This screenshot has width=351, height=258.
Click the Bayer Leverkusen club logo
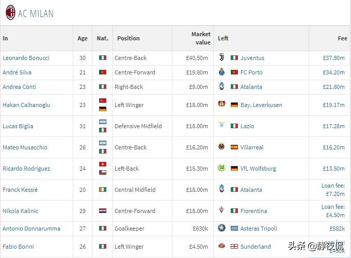[222, 104]
